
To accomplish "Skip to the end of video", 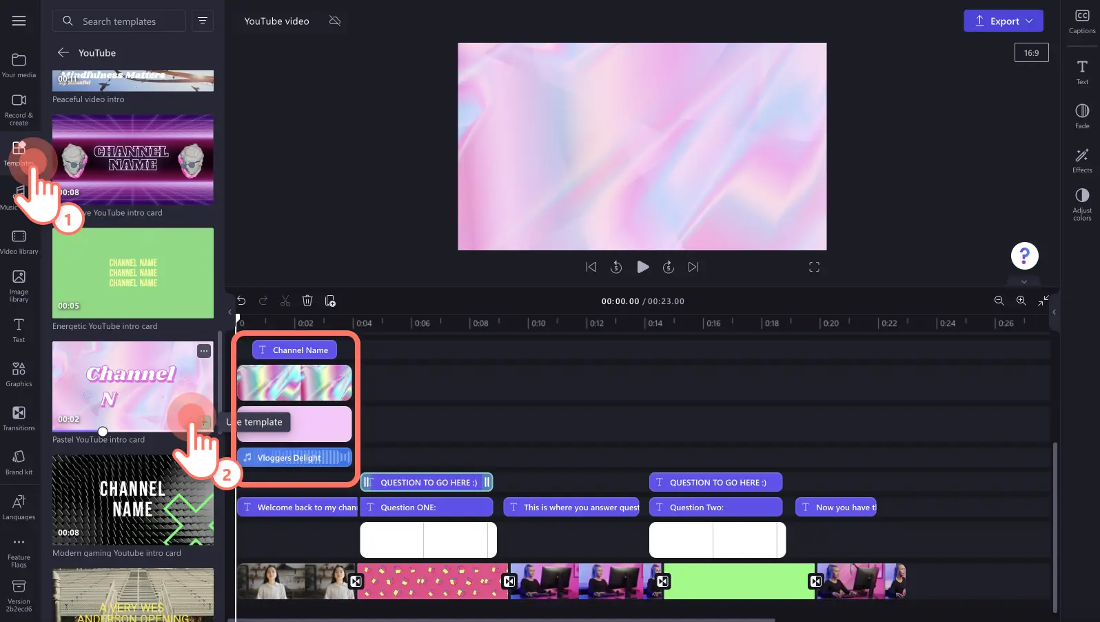I will pos(693,267).
